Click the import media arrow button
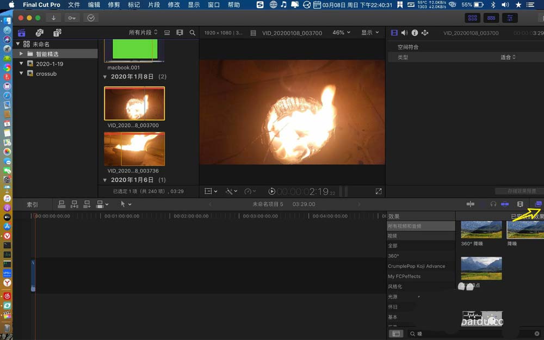 [x=53, y=18]
